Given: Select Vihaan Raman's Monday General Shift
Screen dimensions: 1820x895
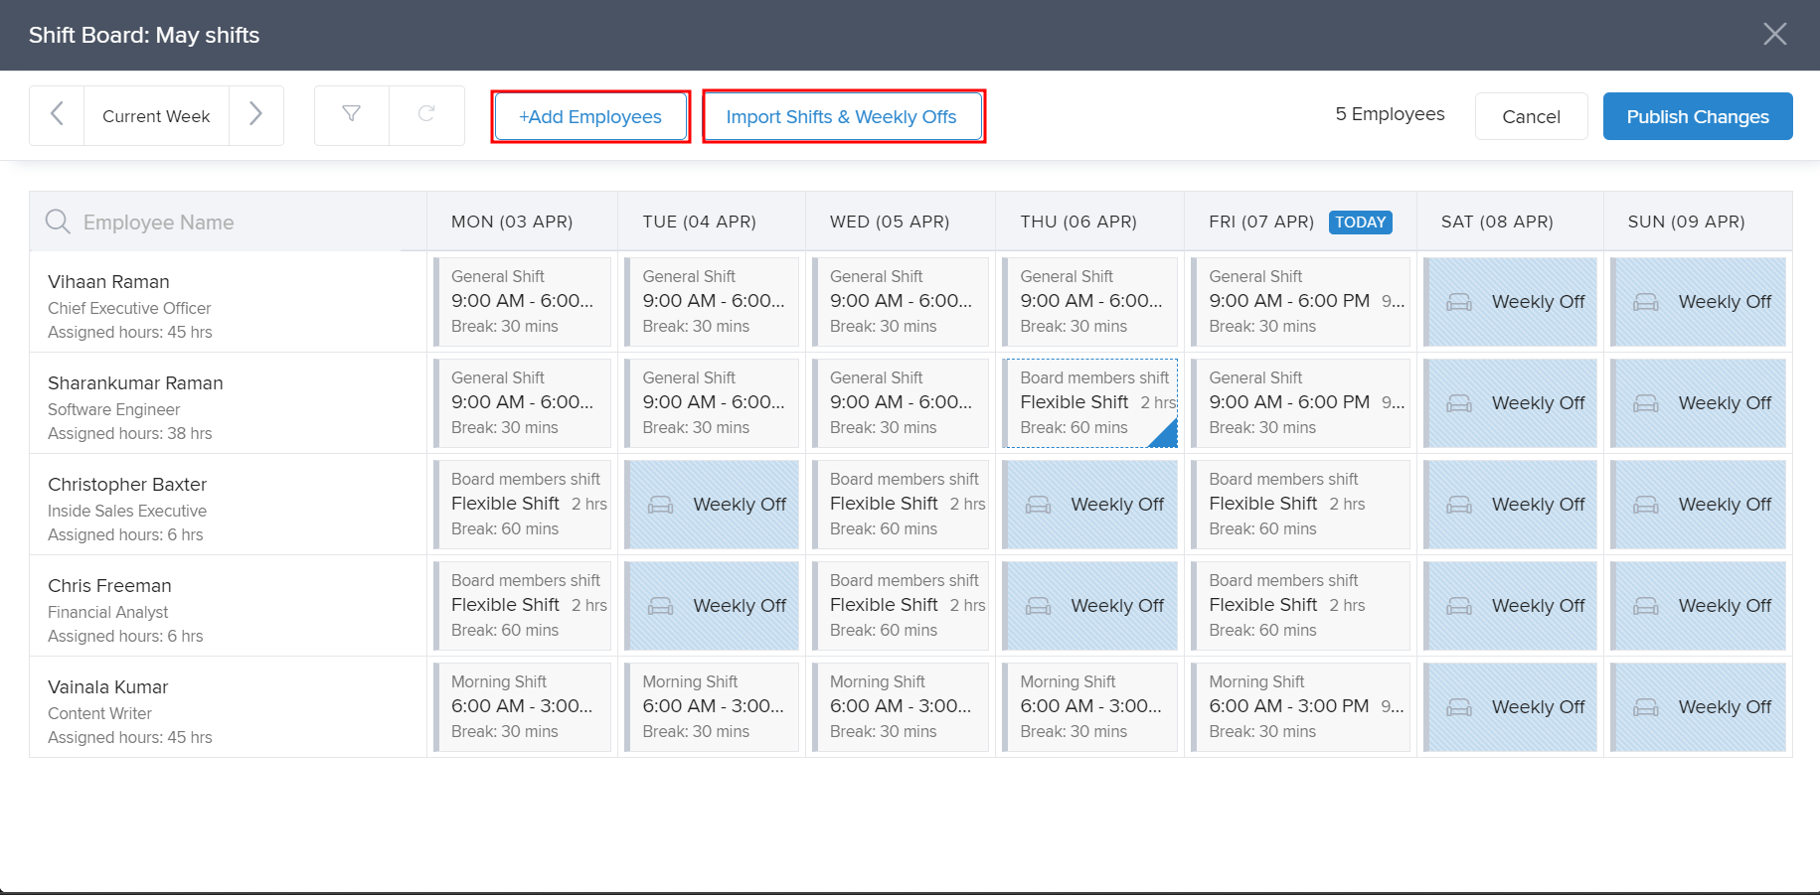Looking at the screenshot, I should point(523,302).
